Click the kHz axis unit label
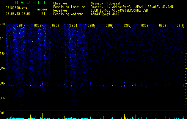 pos(3,24)
